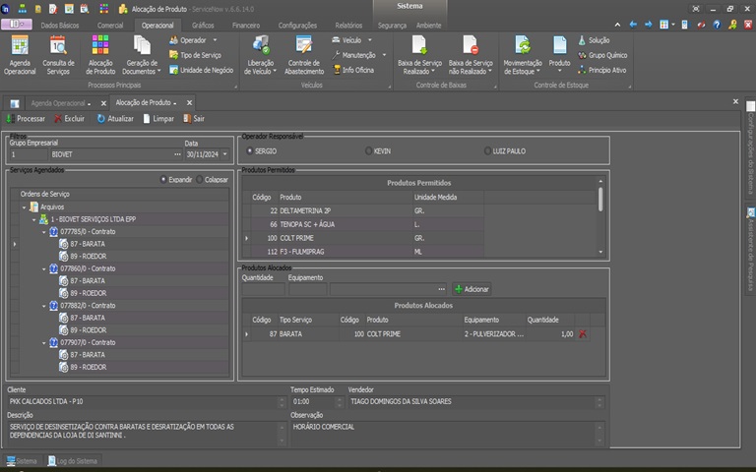Click the Grupo Químico icon

(x=581, y=55)
